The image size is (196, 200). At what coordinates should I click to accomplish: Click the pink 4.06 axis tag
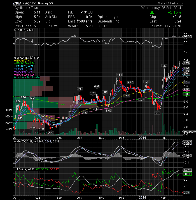tap(186, 89)
